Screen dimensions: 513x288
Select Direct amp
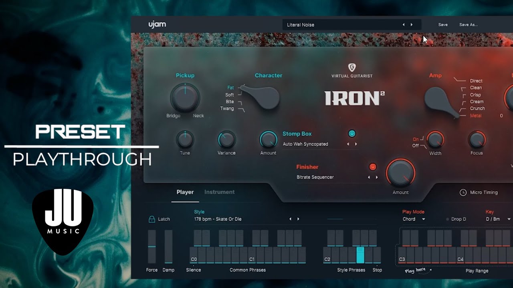click(x=476, y=81)
